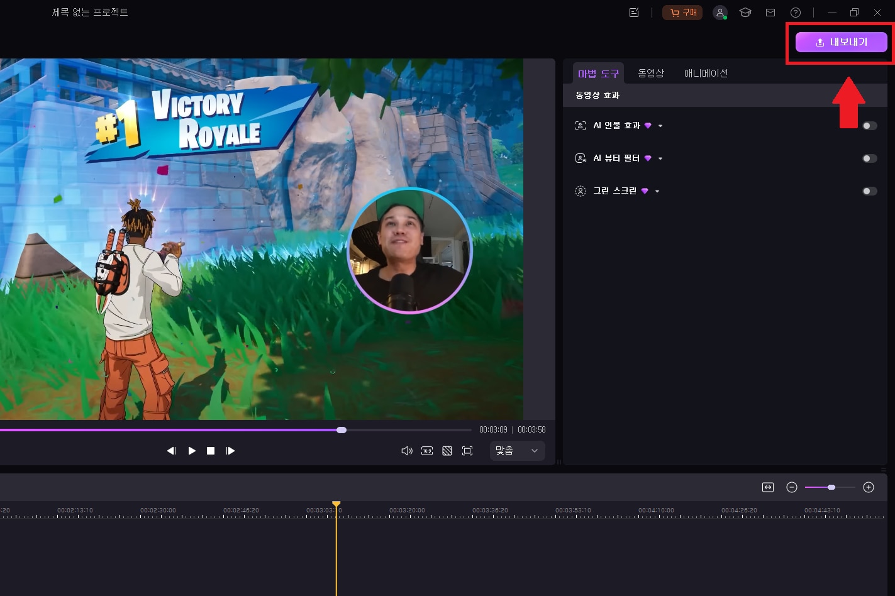Step forward to next frame

click(x=230, y=451)
